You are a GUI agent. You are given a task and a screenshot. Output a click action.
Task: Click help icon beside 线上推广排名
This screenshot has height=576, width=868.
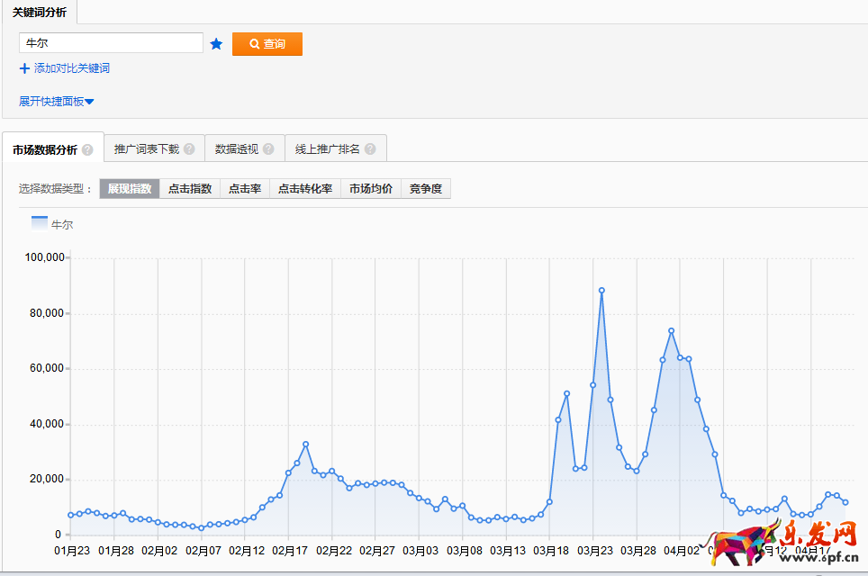point(369,149)
